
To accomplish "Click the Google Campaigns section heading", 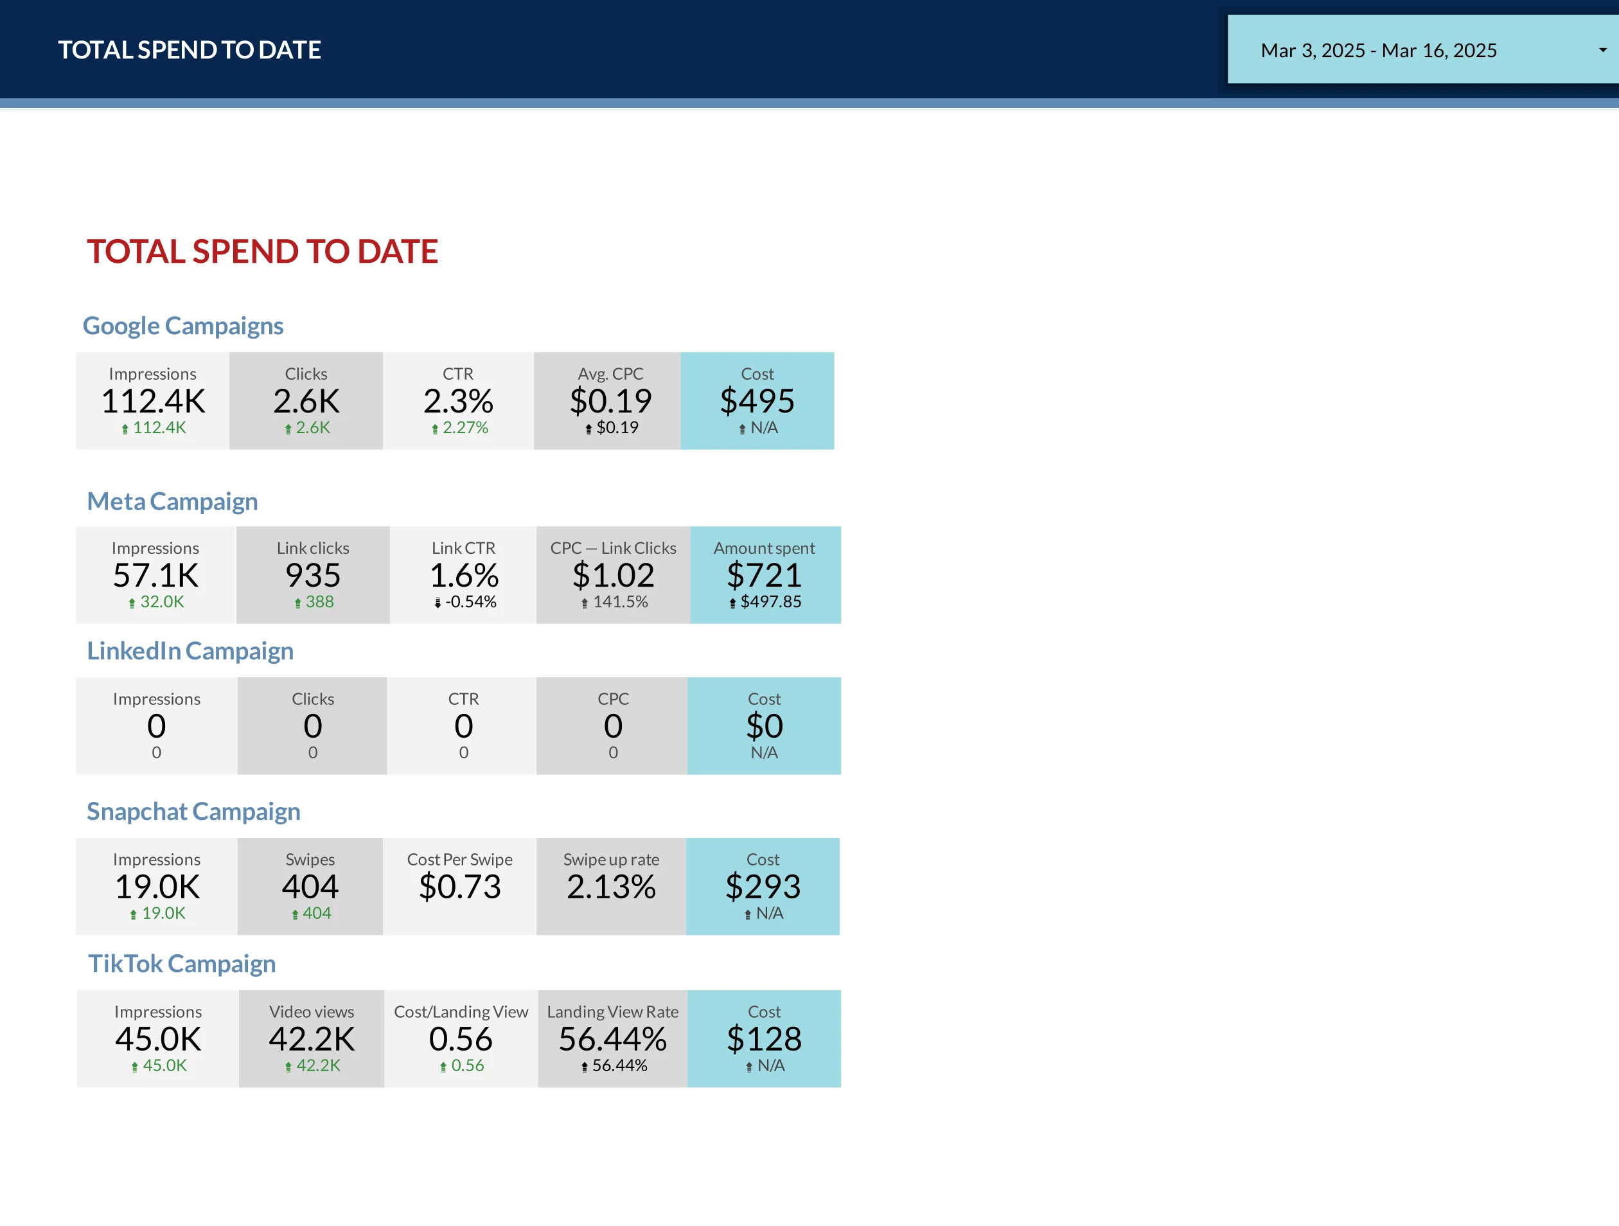I will pyautogui.click(x=183, y=326).
